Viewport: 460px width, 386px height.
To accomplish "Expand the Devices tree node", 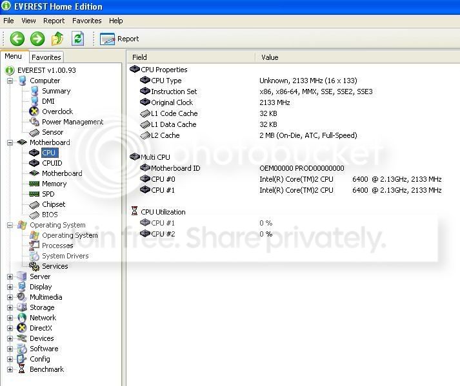I will 10,338.
